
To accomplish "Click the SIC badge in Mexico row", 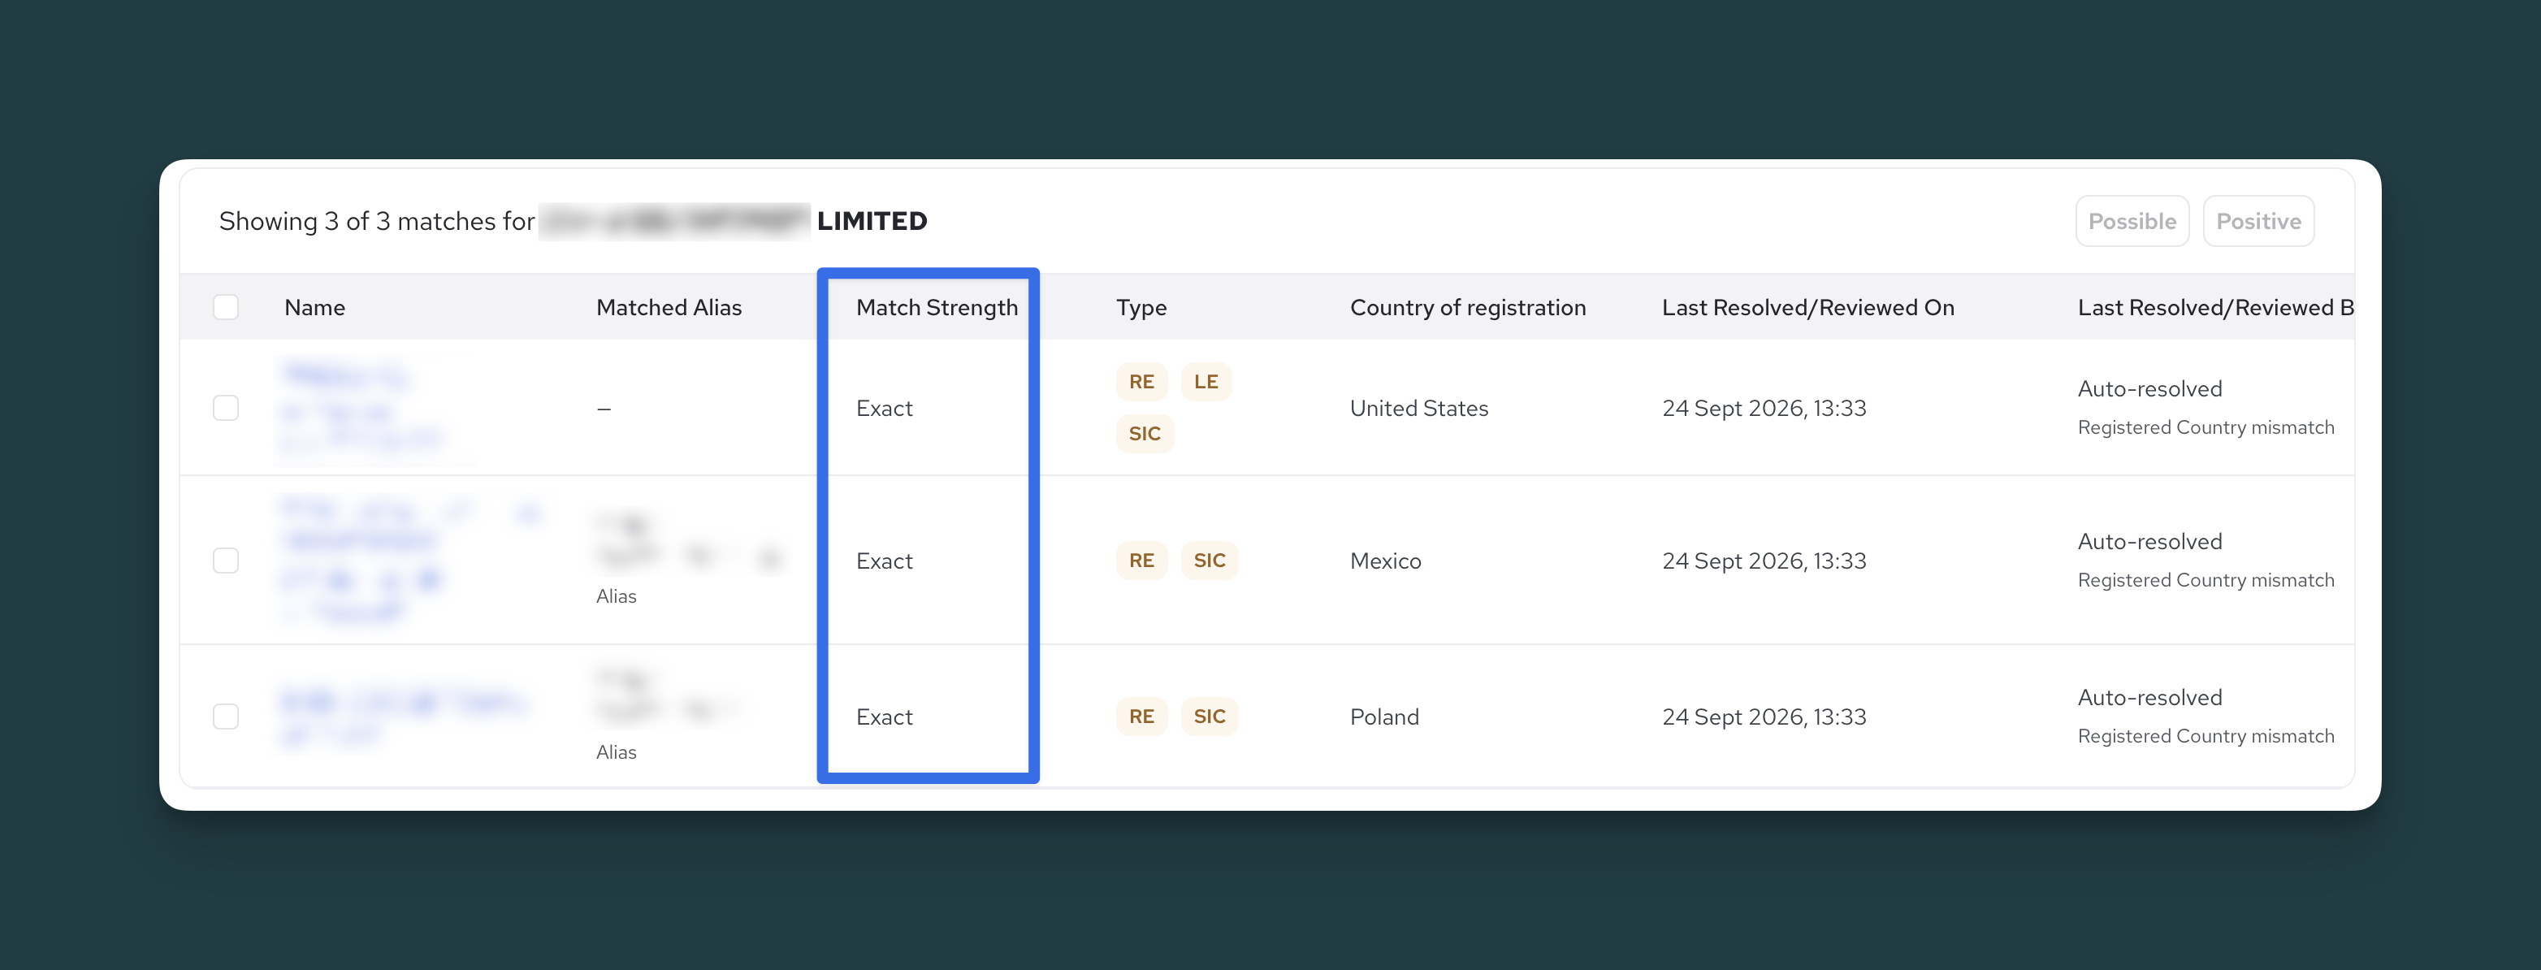I will coord(1210,561).
